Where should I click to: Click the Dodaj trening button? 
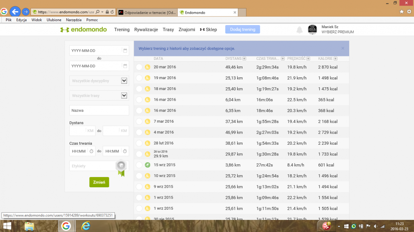[x=243, y=30]
